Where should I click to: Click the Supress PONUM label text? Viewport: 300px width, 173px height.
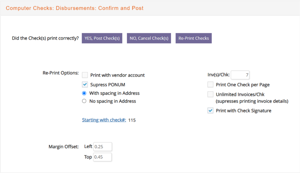(108, 84)
